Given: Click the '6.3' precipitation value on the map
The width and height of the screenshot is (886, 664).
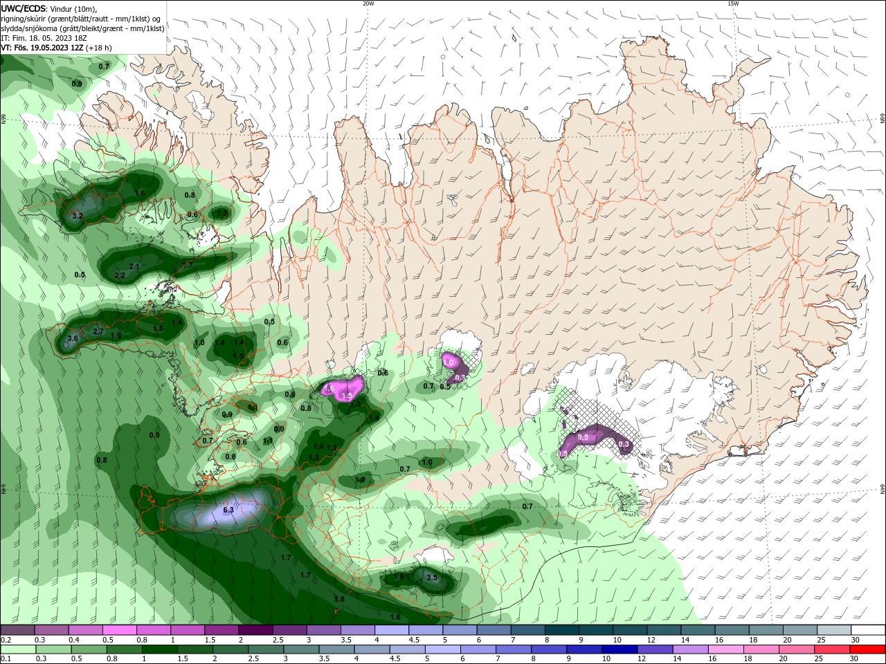Looking at the screenshot, I should coord(229,509).
